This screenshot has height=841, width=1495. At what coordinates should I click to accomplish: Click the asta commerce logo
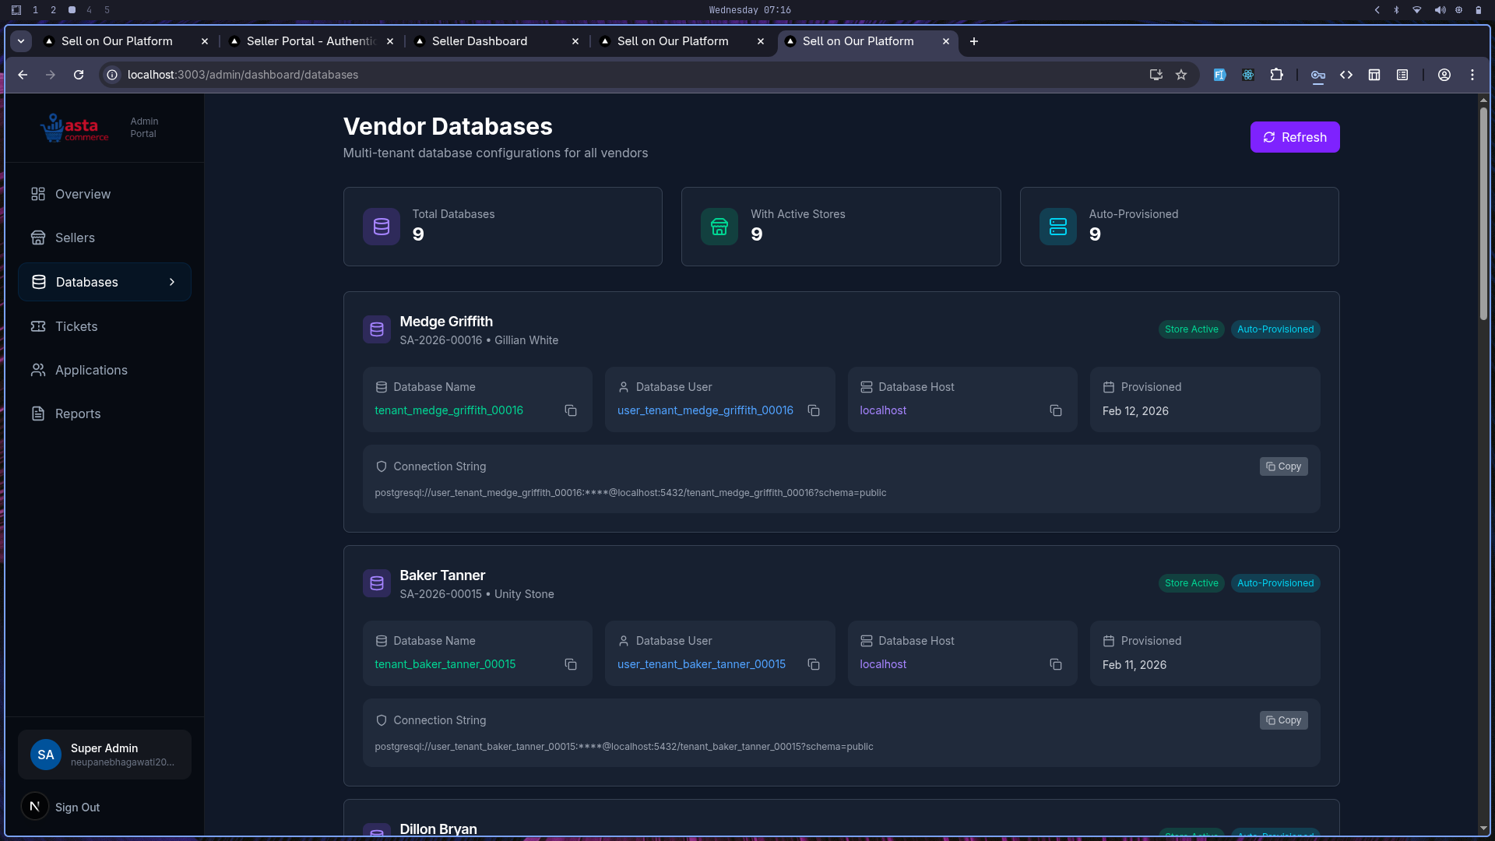point(75,127)
